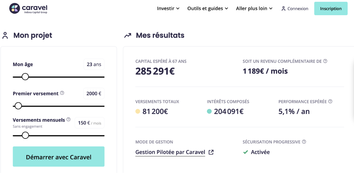Click the external link icon after Gestion Pilotée
354x175 pixels.
click(211, 152)
